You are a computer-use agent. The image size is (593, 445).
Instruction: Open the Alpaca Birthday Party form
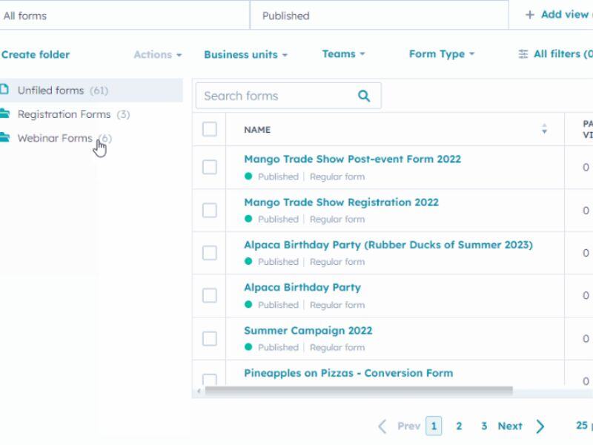click(302, 288)
